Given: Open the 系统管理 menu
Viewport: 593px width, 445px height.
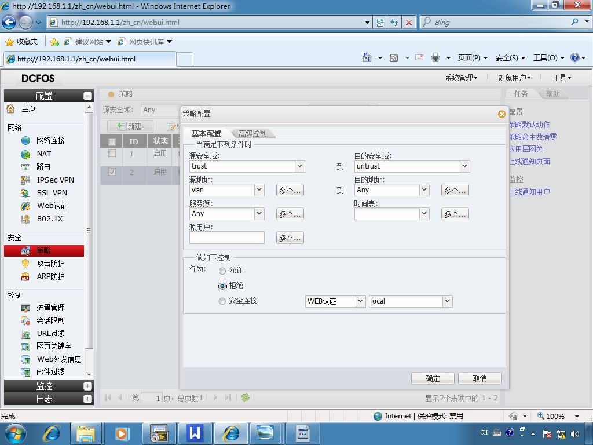Looking at the screenshot, I should [461, 78].
